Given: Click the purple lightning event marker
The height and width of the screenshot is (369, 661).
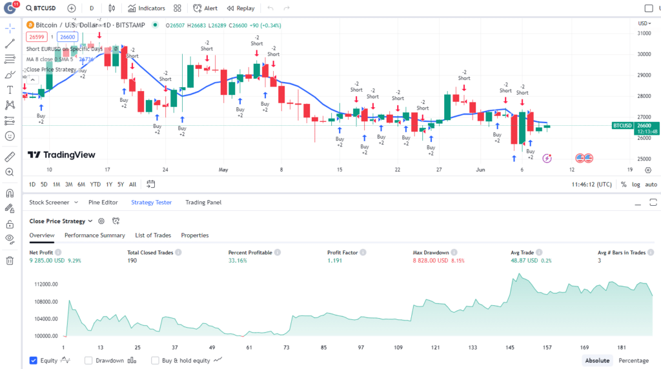Looking at the screenshot, I should pos(547,159).
